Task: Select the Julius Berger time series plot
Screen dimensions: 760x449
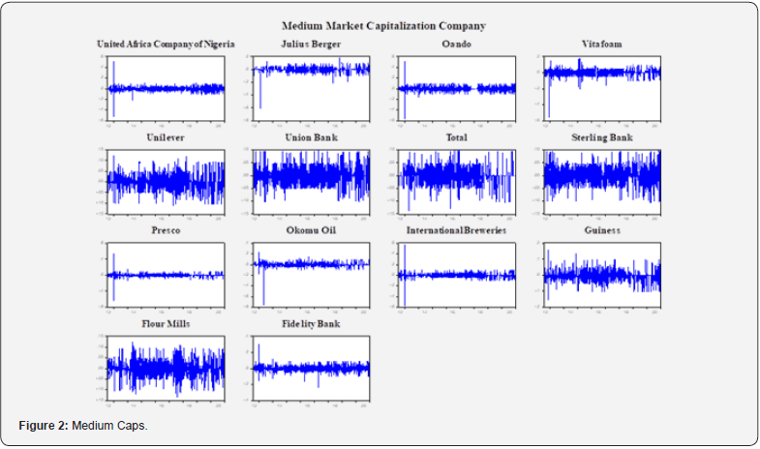Action: 311,88
